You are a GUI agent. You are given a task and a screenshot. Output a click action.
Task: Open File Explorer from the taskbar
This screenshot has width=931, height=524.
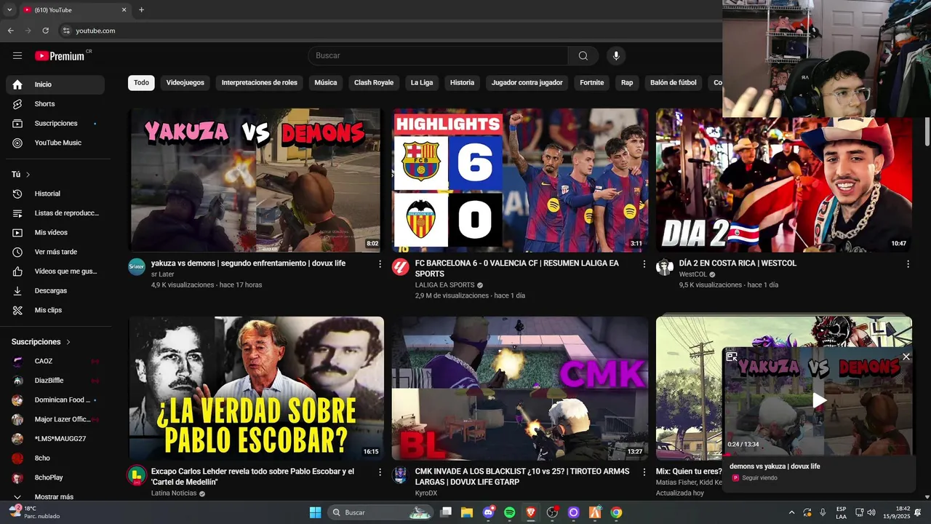[466, 512]
